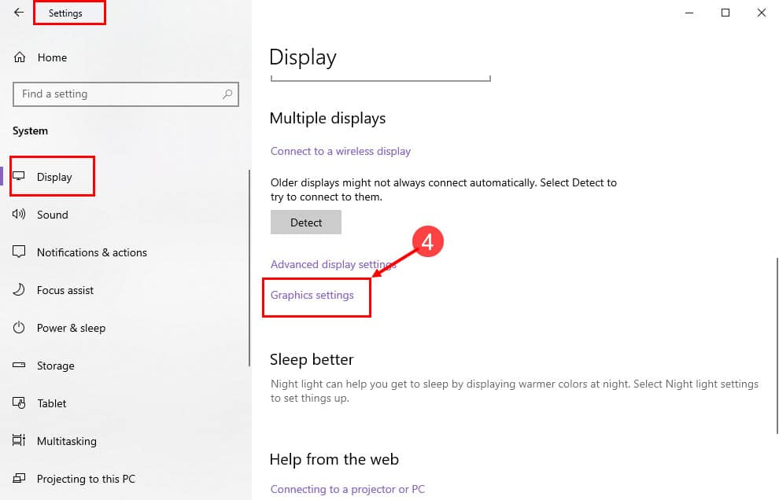Screen dimensions: 779x500
Task: Open Graphics settings
Action: click(312, 295)
